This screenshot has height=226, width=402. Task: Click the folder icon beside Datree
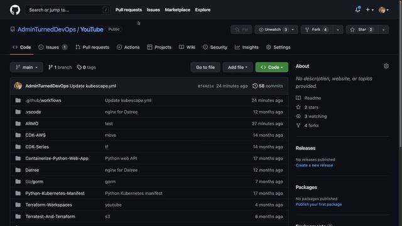18,170
